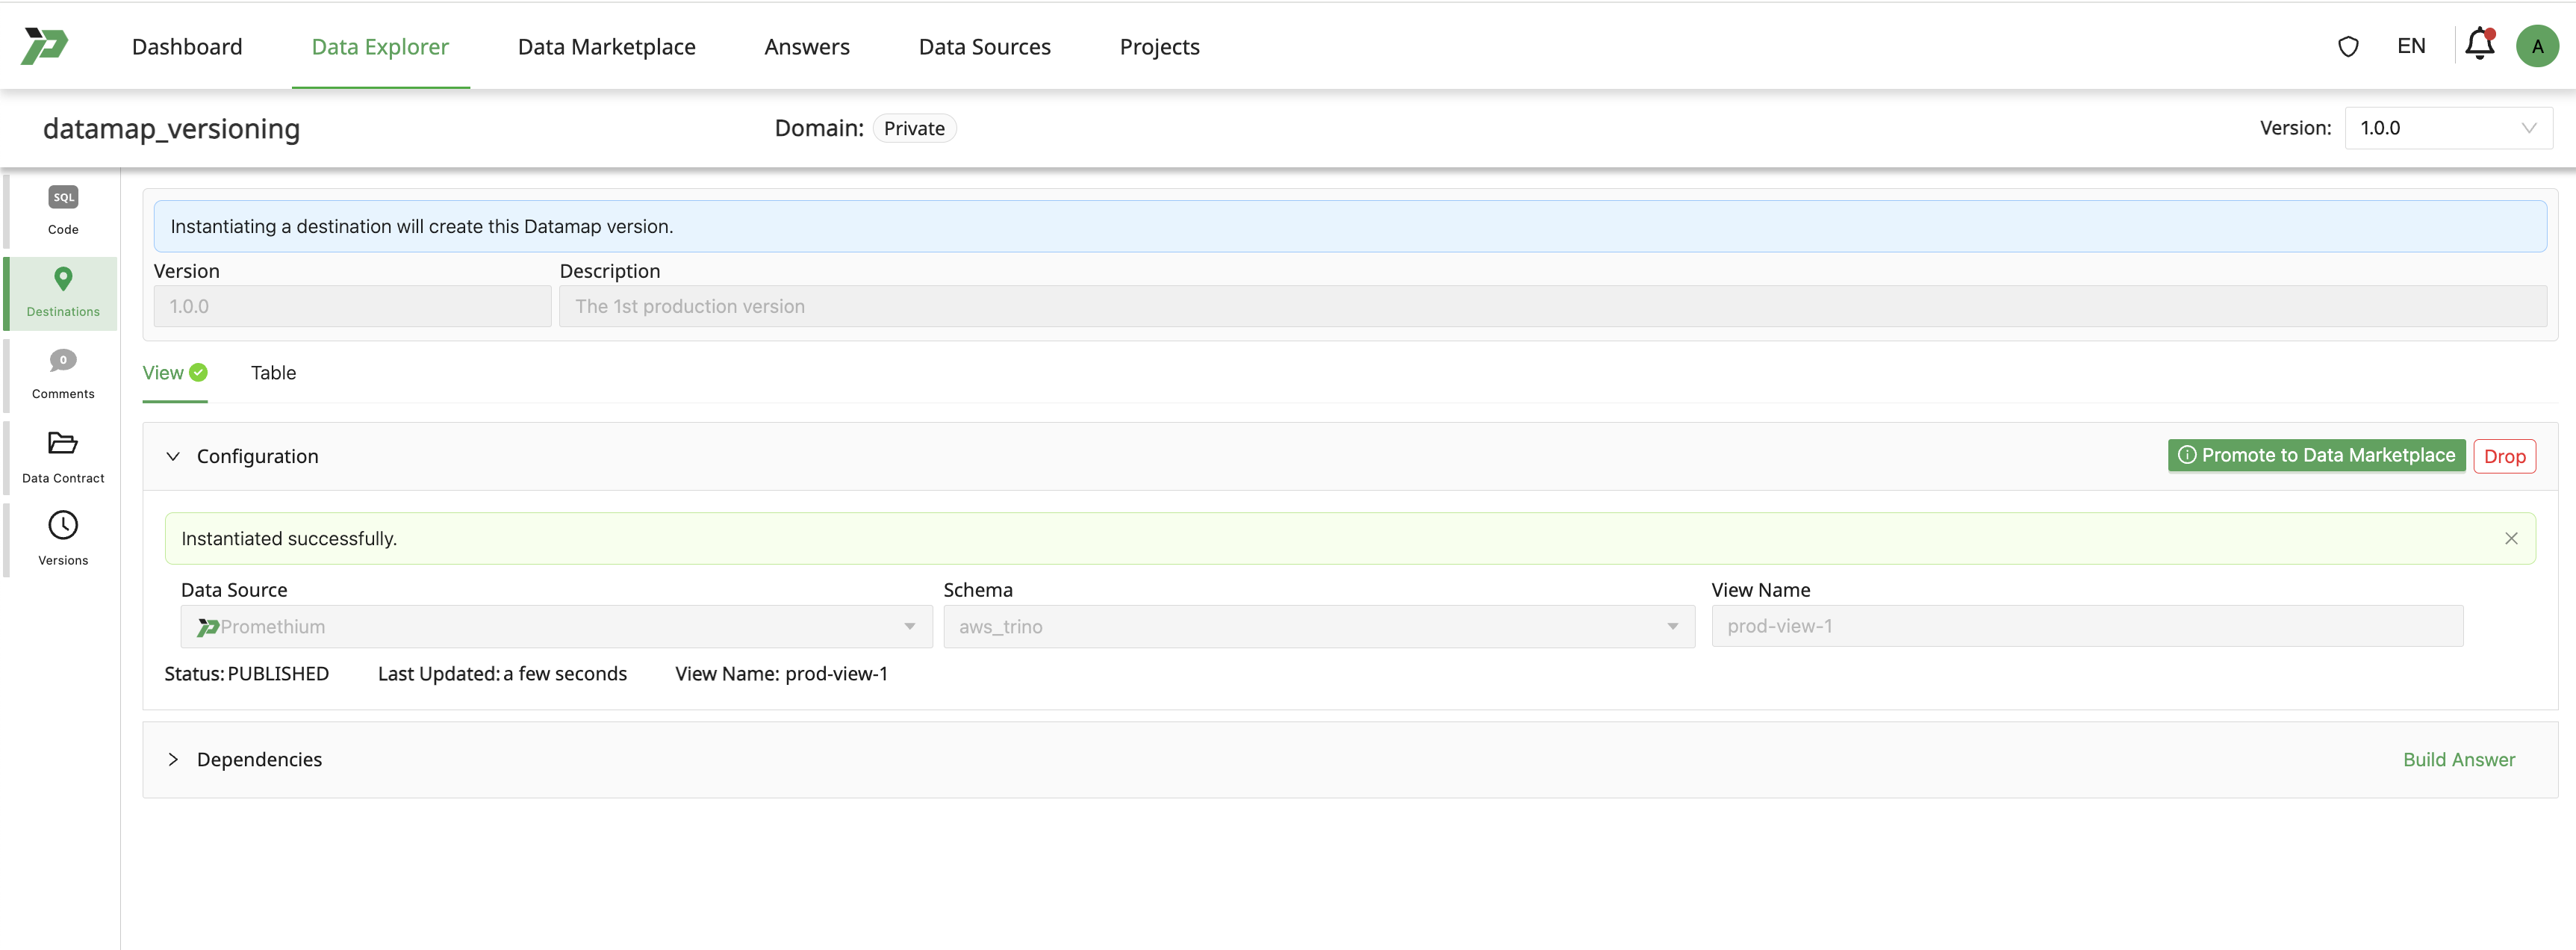Click Promote to Data Marketplace button
Viewport: 2576px width, 950px height.
2316,456
